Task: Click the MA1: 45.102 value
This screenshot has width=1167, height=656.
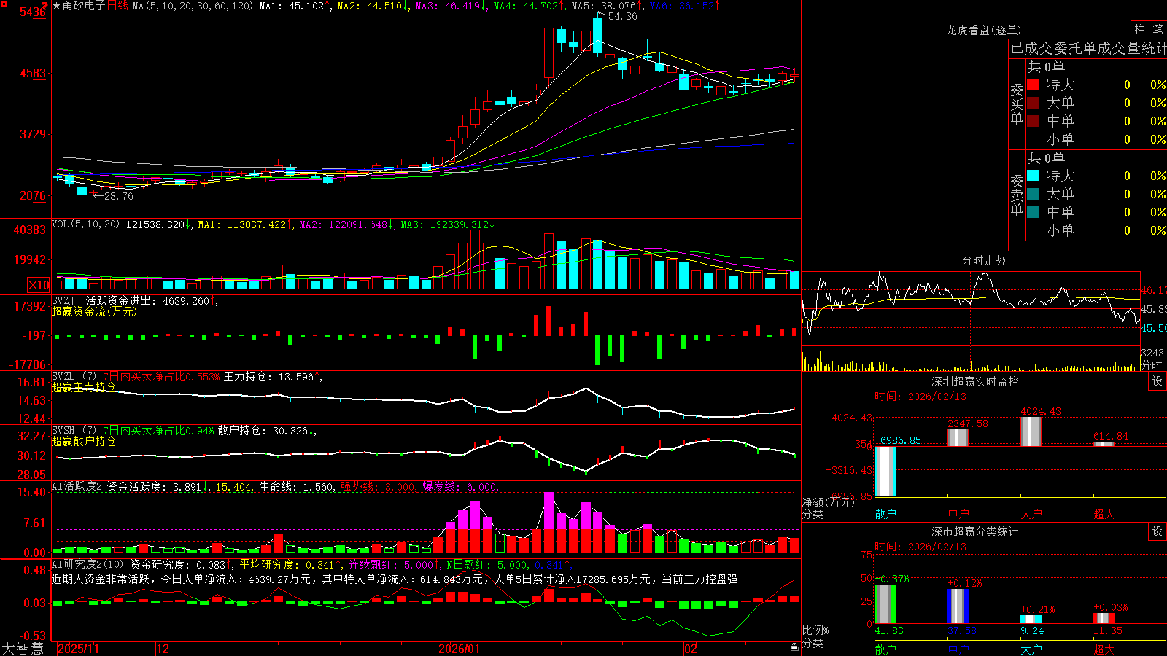Action: tap(295, 6)
